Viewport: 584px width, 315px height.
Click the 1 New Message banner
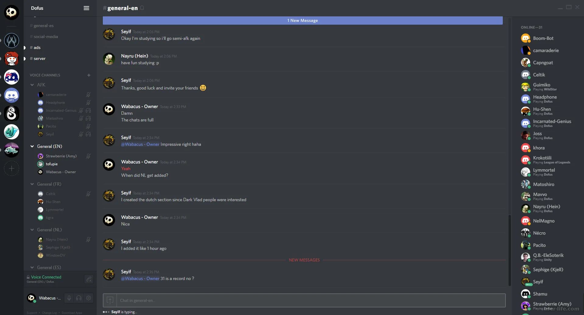coord(302,20)
